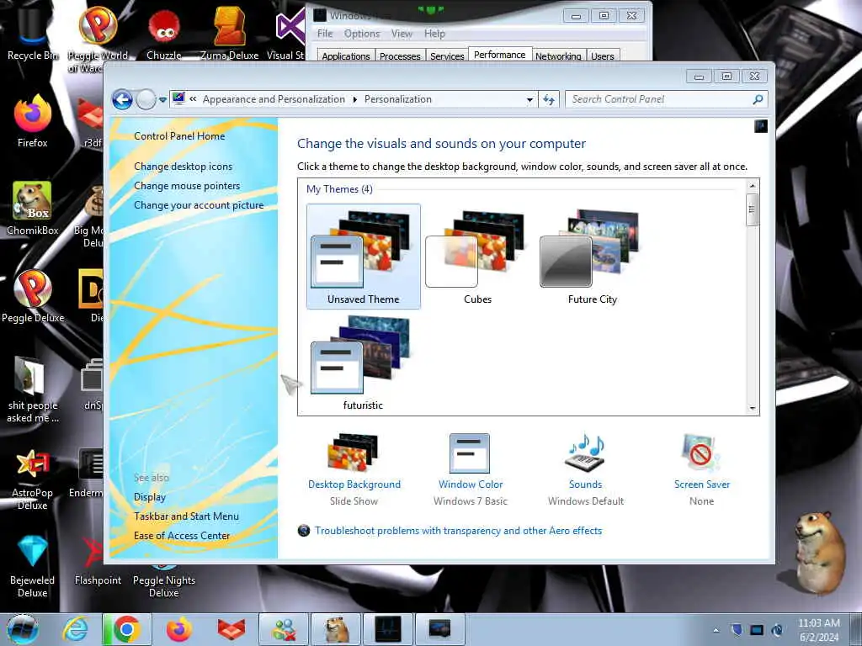Open address bar history dropdown
Viewport: 862px width, 646px height.
tap(529, 99)
